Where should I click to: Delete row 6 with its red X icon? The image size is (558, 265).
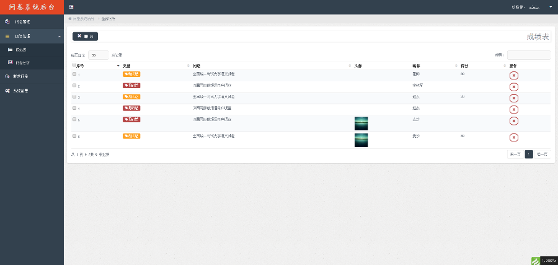click(513, 138)
